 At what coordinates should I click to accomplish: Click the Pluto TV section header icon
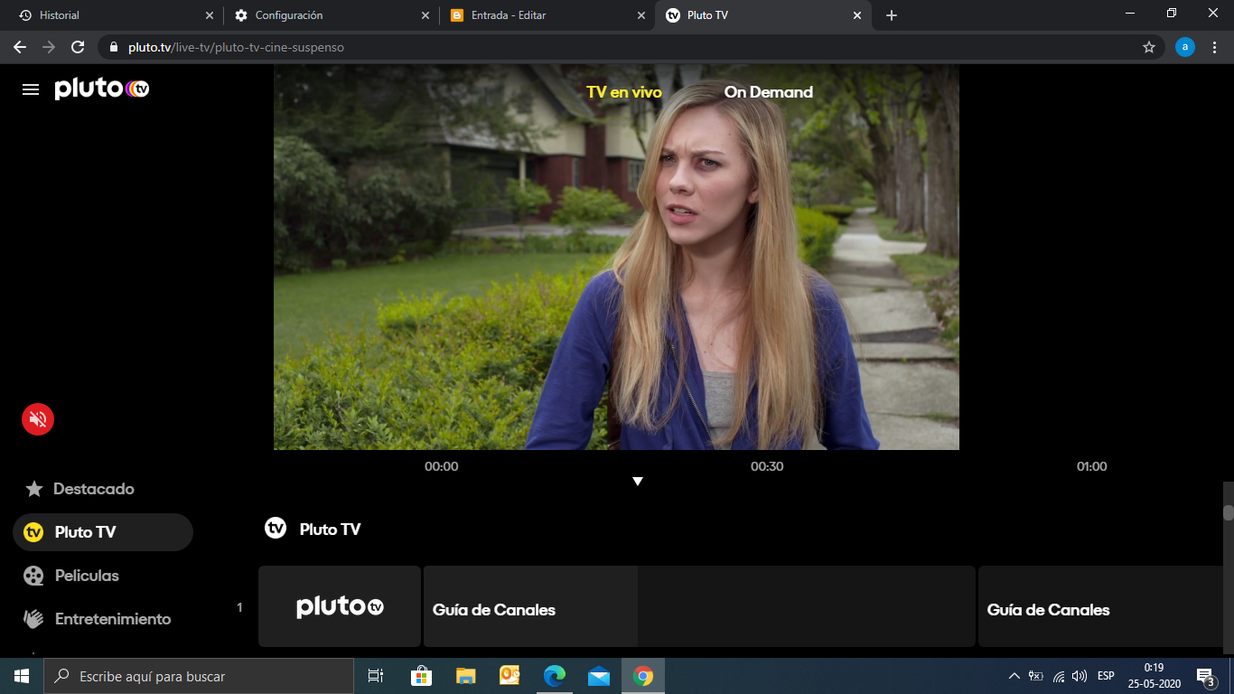[276, 529]
